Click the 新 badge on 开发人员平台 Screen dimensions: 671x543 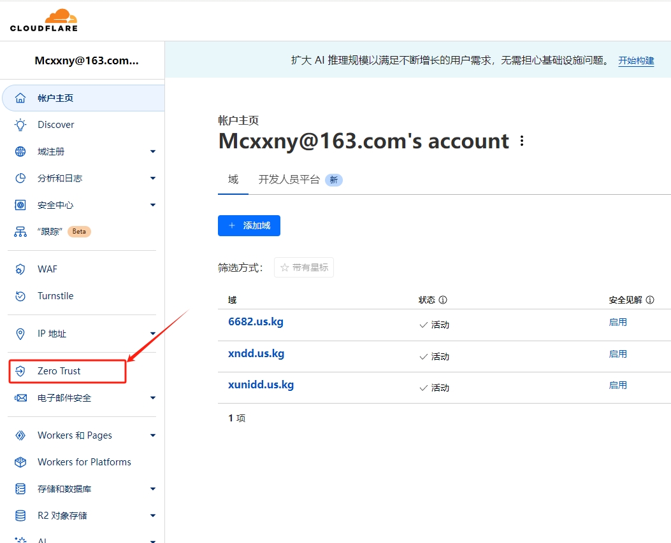(334, 180)
